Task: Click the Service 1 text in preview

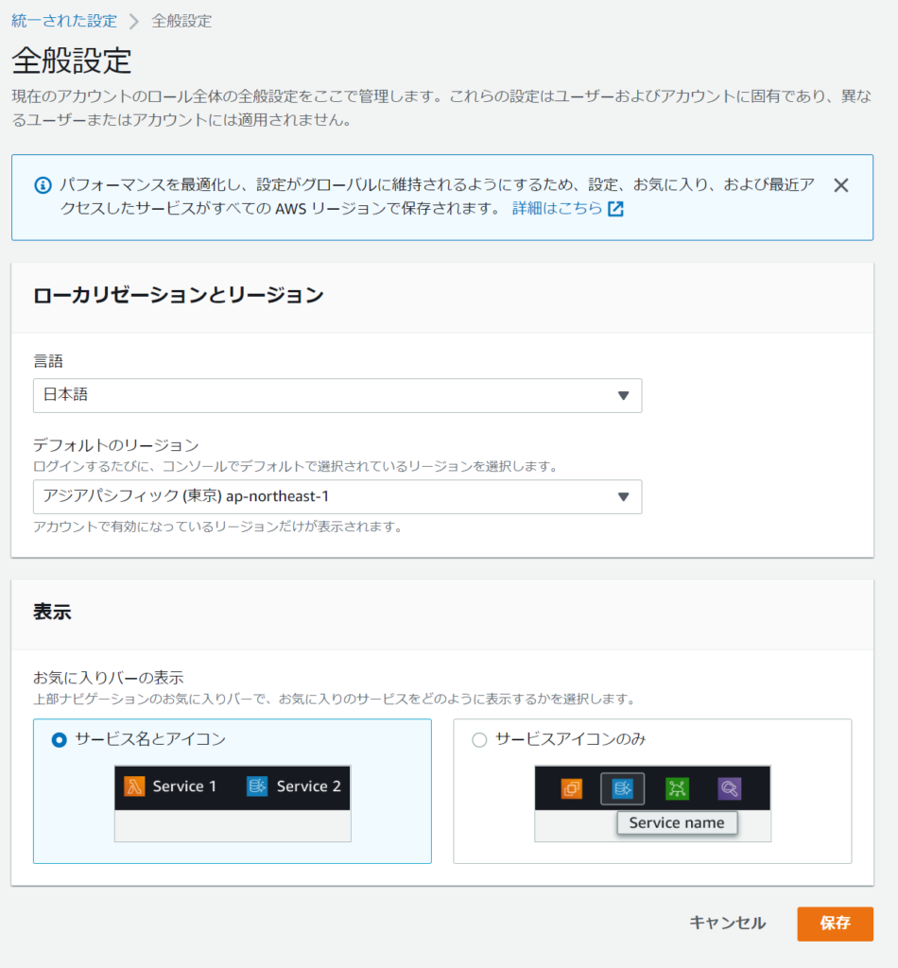Action: [x=184, y=786]
